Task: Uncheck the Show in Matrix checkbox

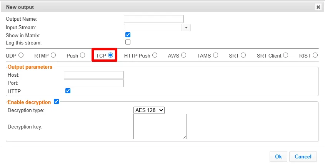Action: [128, 35]
